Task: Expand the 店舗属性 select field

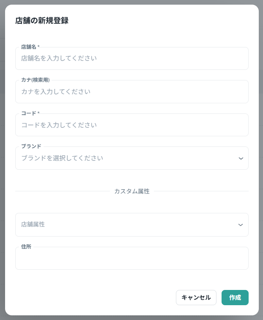Action: click(x=127, y=225)
